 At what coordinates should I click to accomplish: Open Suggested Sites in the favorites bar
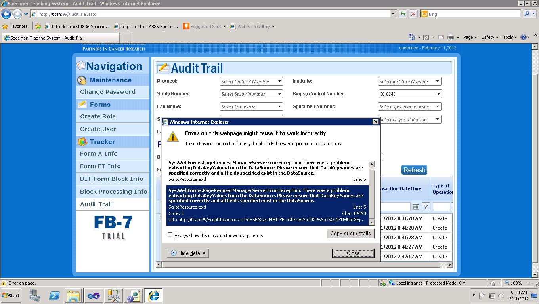204,27
